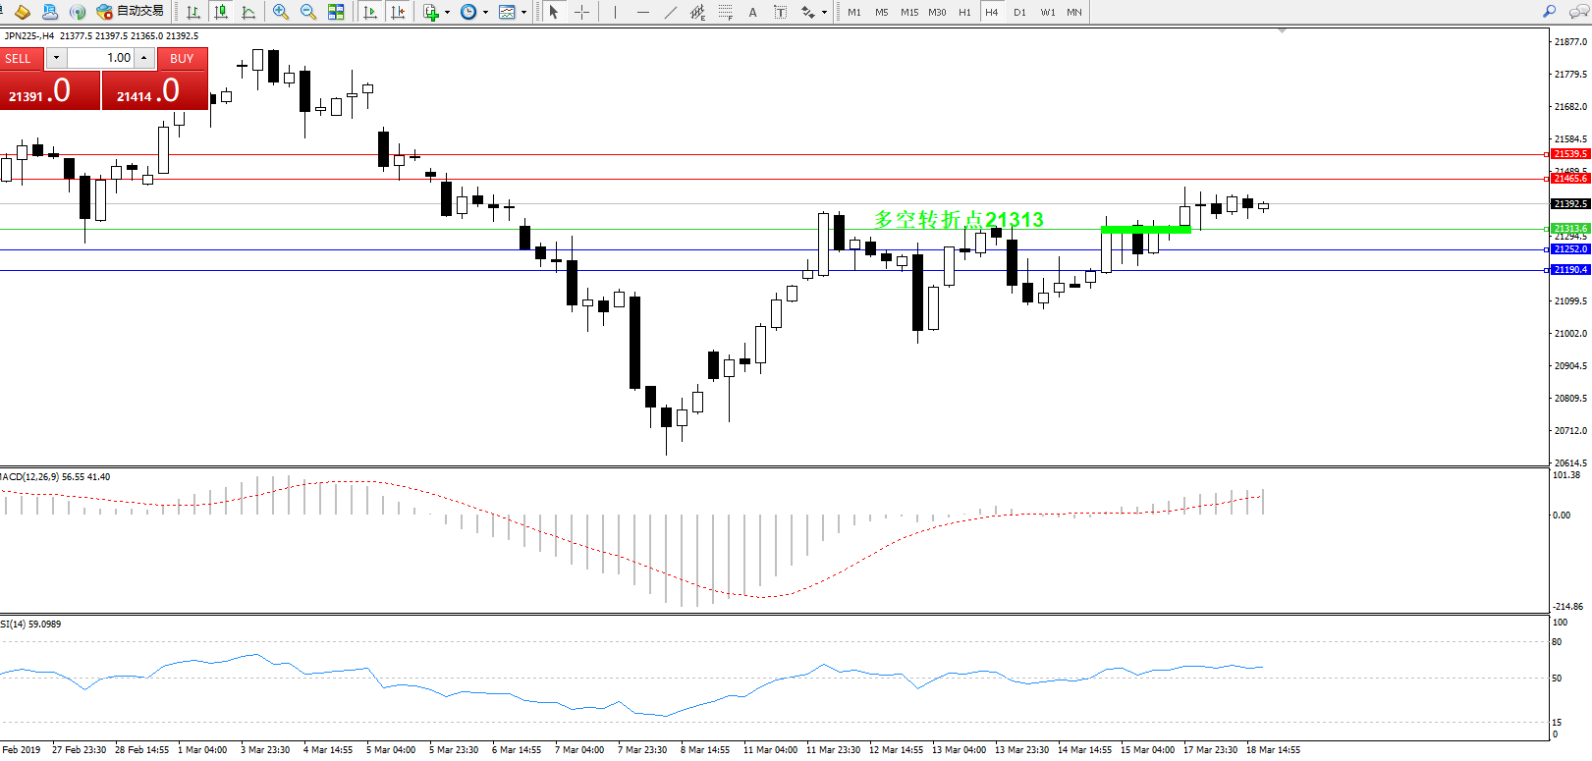The image size is (1592, 761).
Task: Switch to the D1 timeframe
Action: (1019, 12)
